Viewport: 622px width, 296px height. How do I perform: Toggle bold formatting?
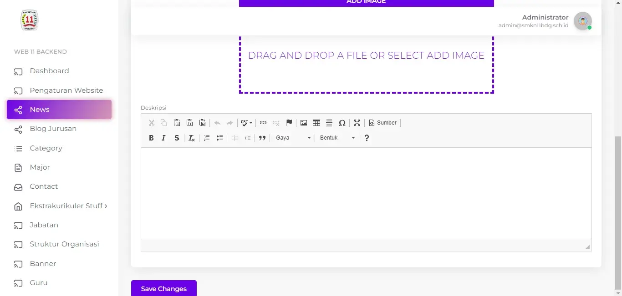pyautogui.click(x=151, y=138)
